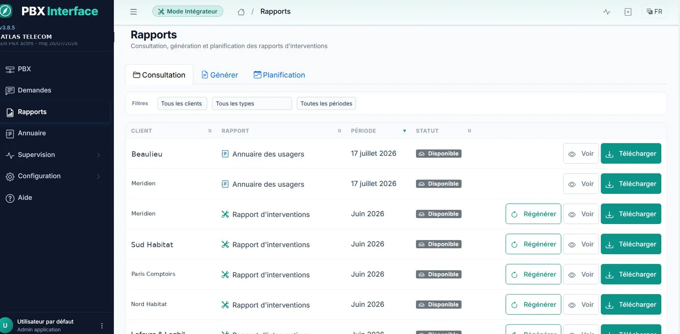Image resolution: width=680 pixels, height=334 pixels.
Task: Download Nord Habitat intervention report
Action: click(631, 304)
